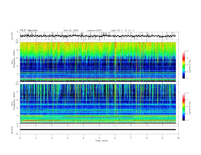Click the time-axis tick label "6"

tap(115, 138)
